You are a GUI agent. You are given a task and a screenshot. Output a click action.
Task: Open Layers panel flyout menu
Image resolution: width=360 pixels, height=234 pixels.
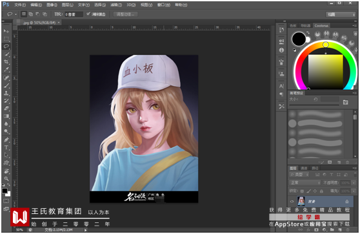click(354, 168)
